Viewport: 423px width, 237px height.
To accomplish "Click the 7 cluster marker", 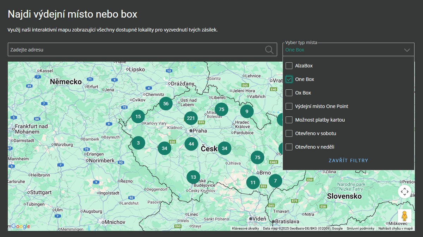I will [x=275, y=181].
